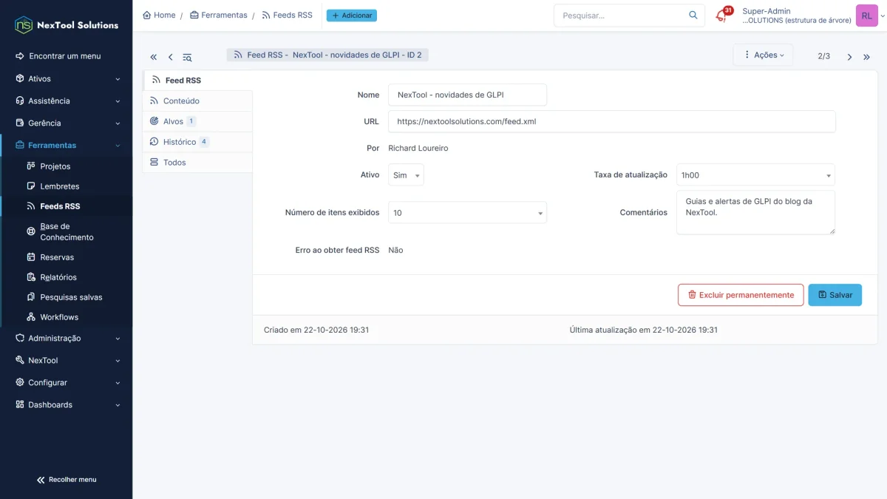Click Última atualização em 22-10-2026 text

pos(644,330)
